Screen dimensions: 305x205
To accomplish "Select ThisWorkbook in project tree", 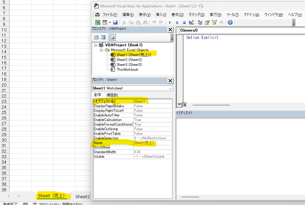I will click(x=128, y=70).
